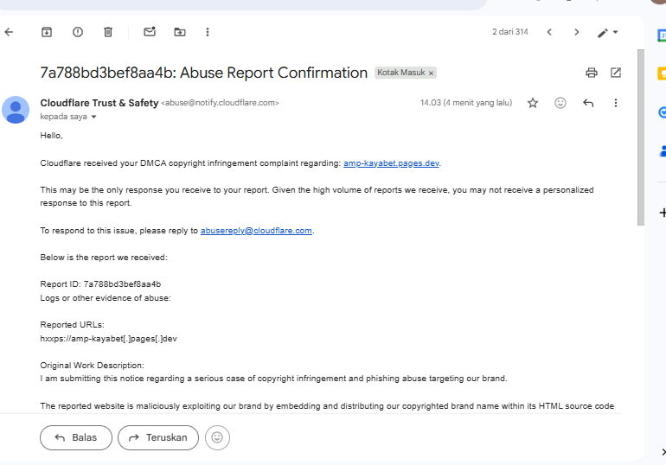Viewport: 666px width, 465px height.
Task: Archive this email
Action: tap(47, 32)
